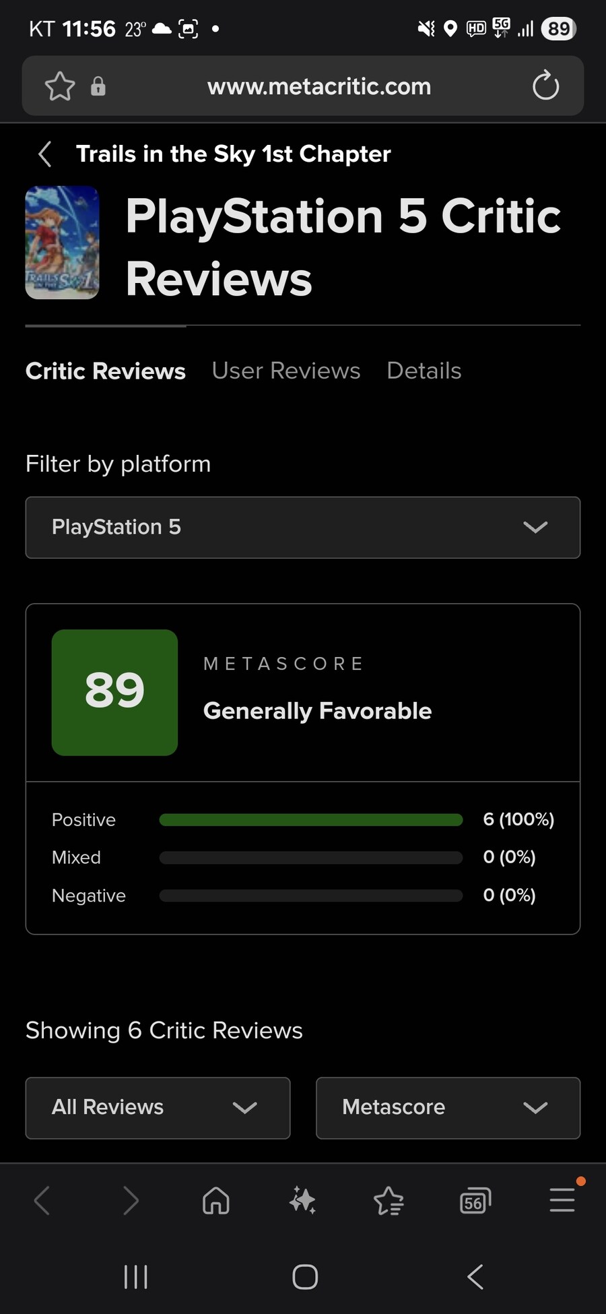Switch to the User Reviews tab
The width and height of the screenshot is (606, 1314).
[286, 371]
